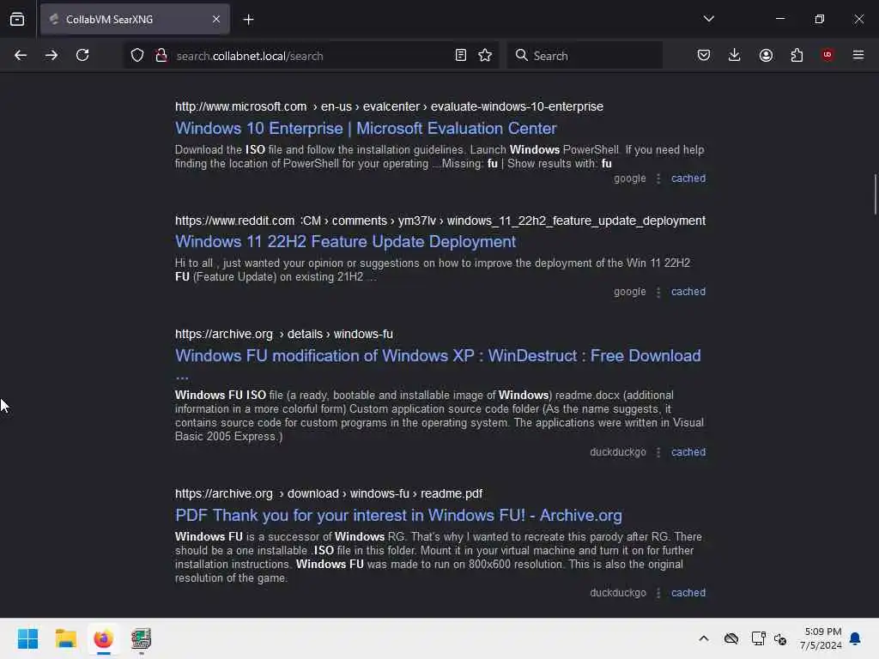Switch to the CollabVM SearXNG tab

tap(135, 19)
